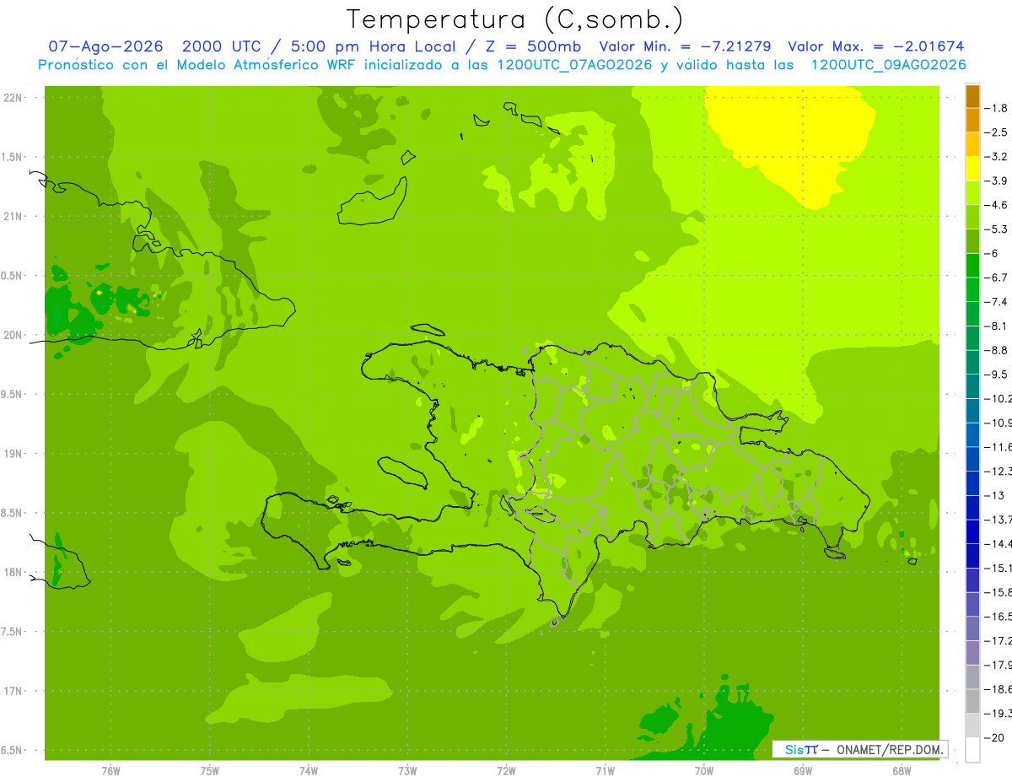Screen dimensions: 1012x782
Task: Click the "21N" latitude label
Action: point(14,217)
